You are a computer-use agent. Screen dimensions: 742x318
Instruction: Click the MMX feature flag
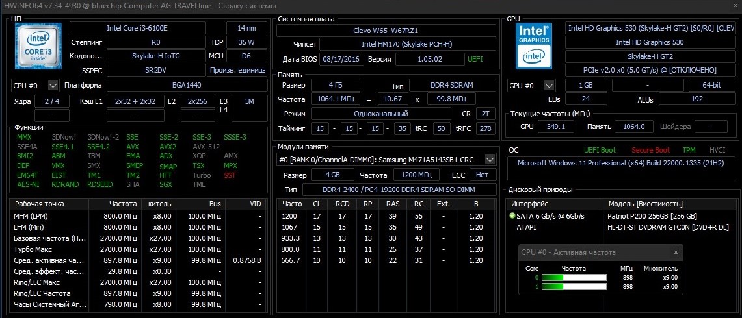tap(23, 137)
